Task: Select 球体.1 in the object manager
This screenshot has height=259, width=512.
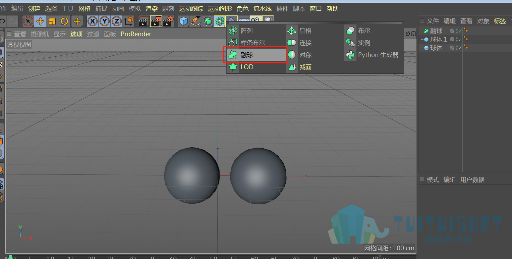Action: [x=439, y=40]
